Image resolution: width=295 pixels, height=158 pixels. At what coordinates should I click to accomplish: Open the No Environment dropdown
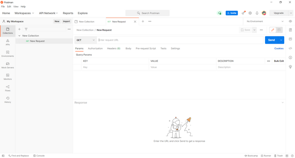(x=265, y=21)
